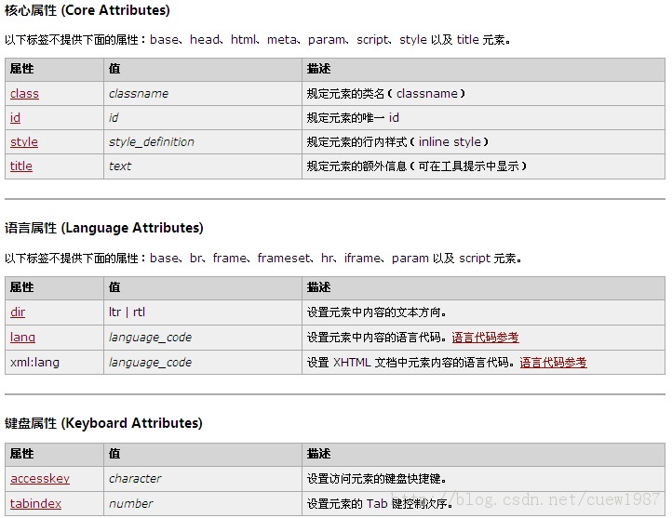Click description 设置元素中内容的文本方向

pos(377,312)
